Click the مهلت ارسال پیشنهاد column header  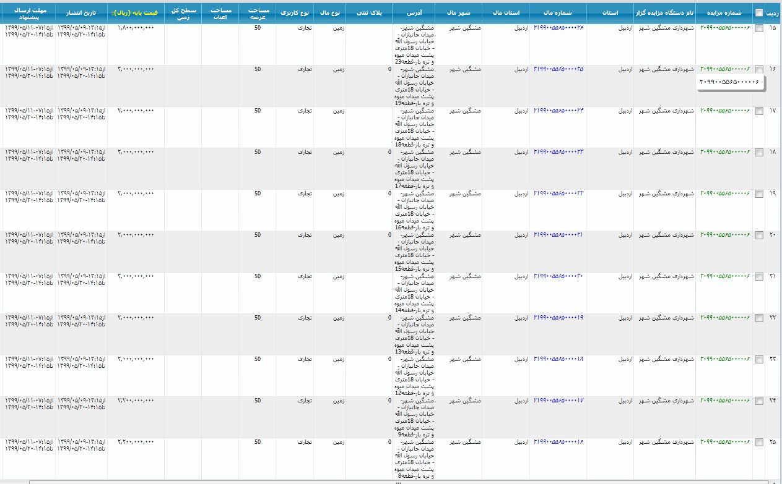click(x=28, y=13)
